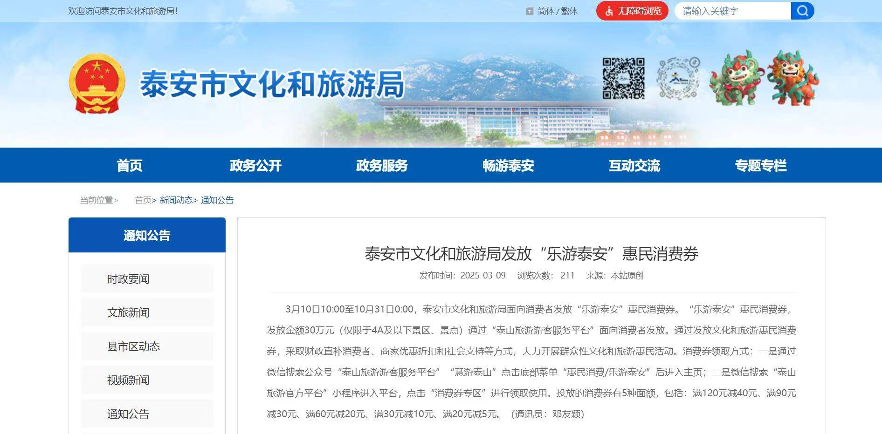Select 县市区动态 in the sidebar
This screenshot has width=882, height=434.
tap(147, 346)
